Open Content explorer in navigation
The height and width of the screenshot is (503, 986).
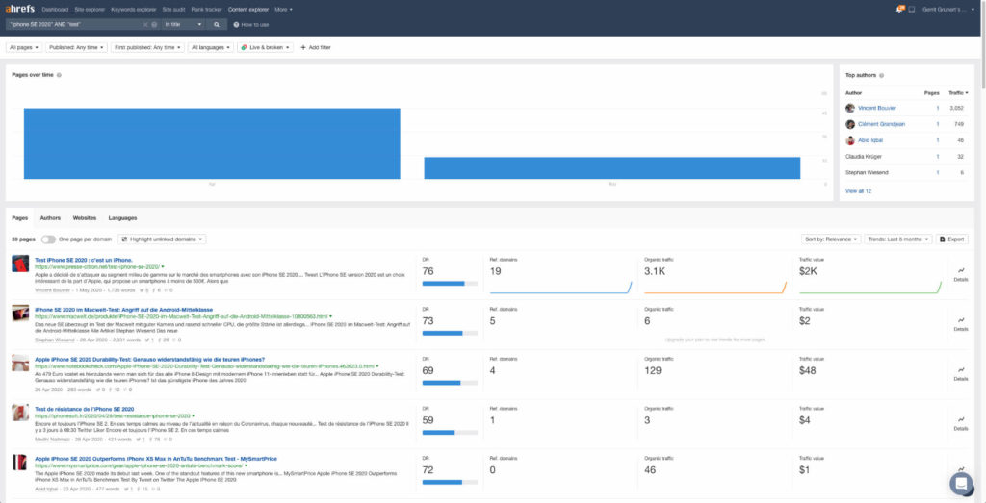click(248, 10)
